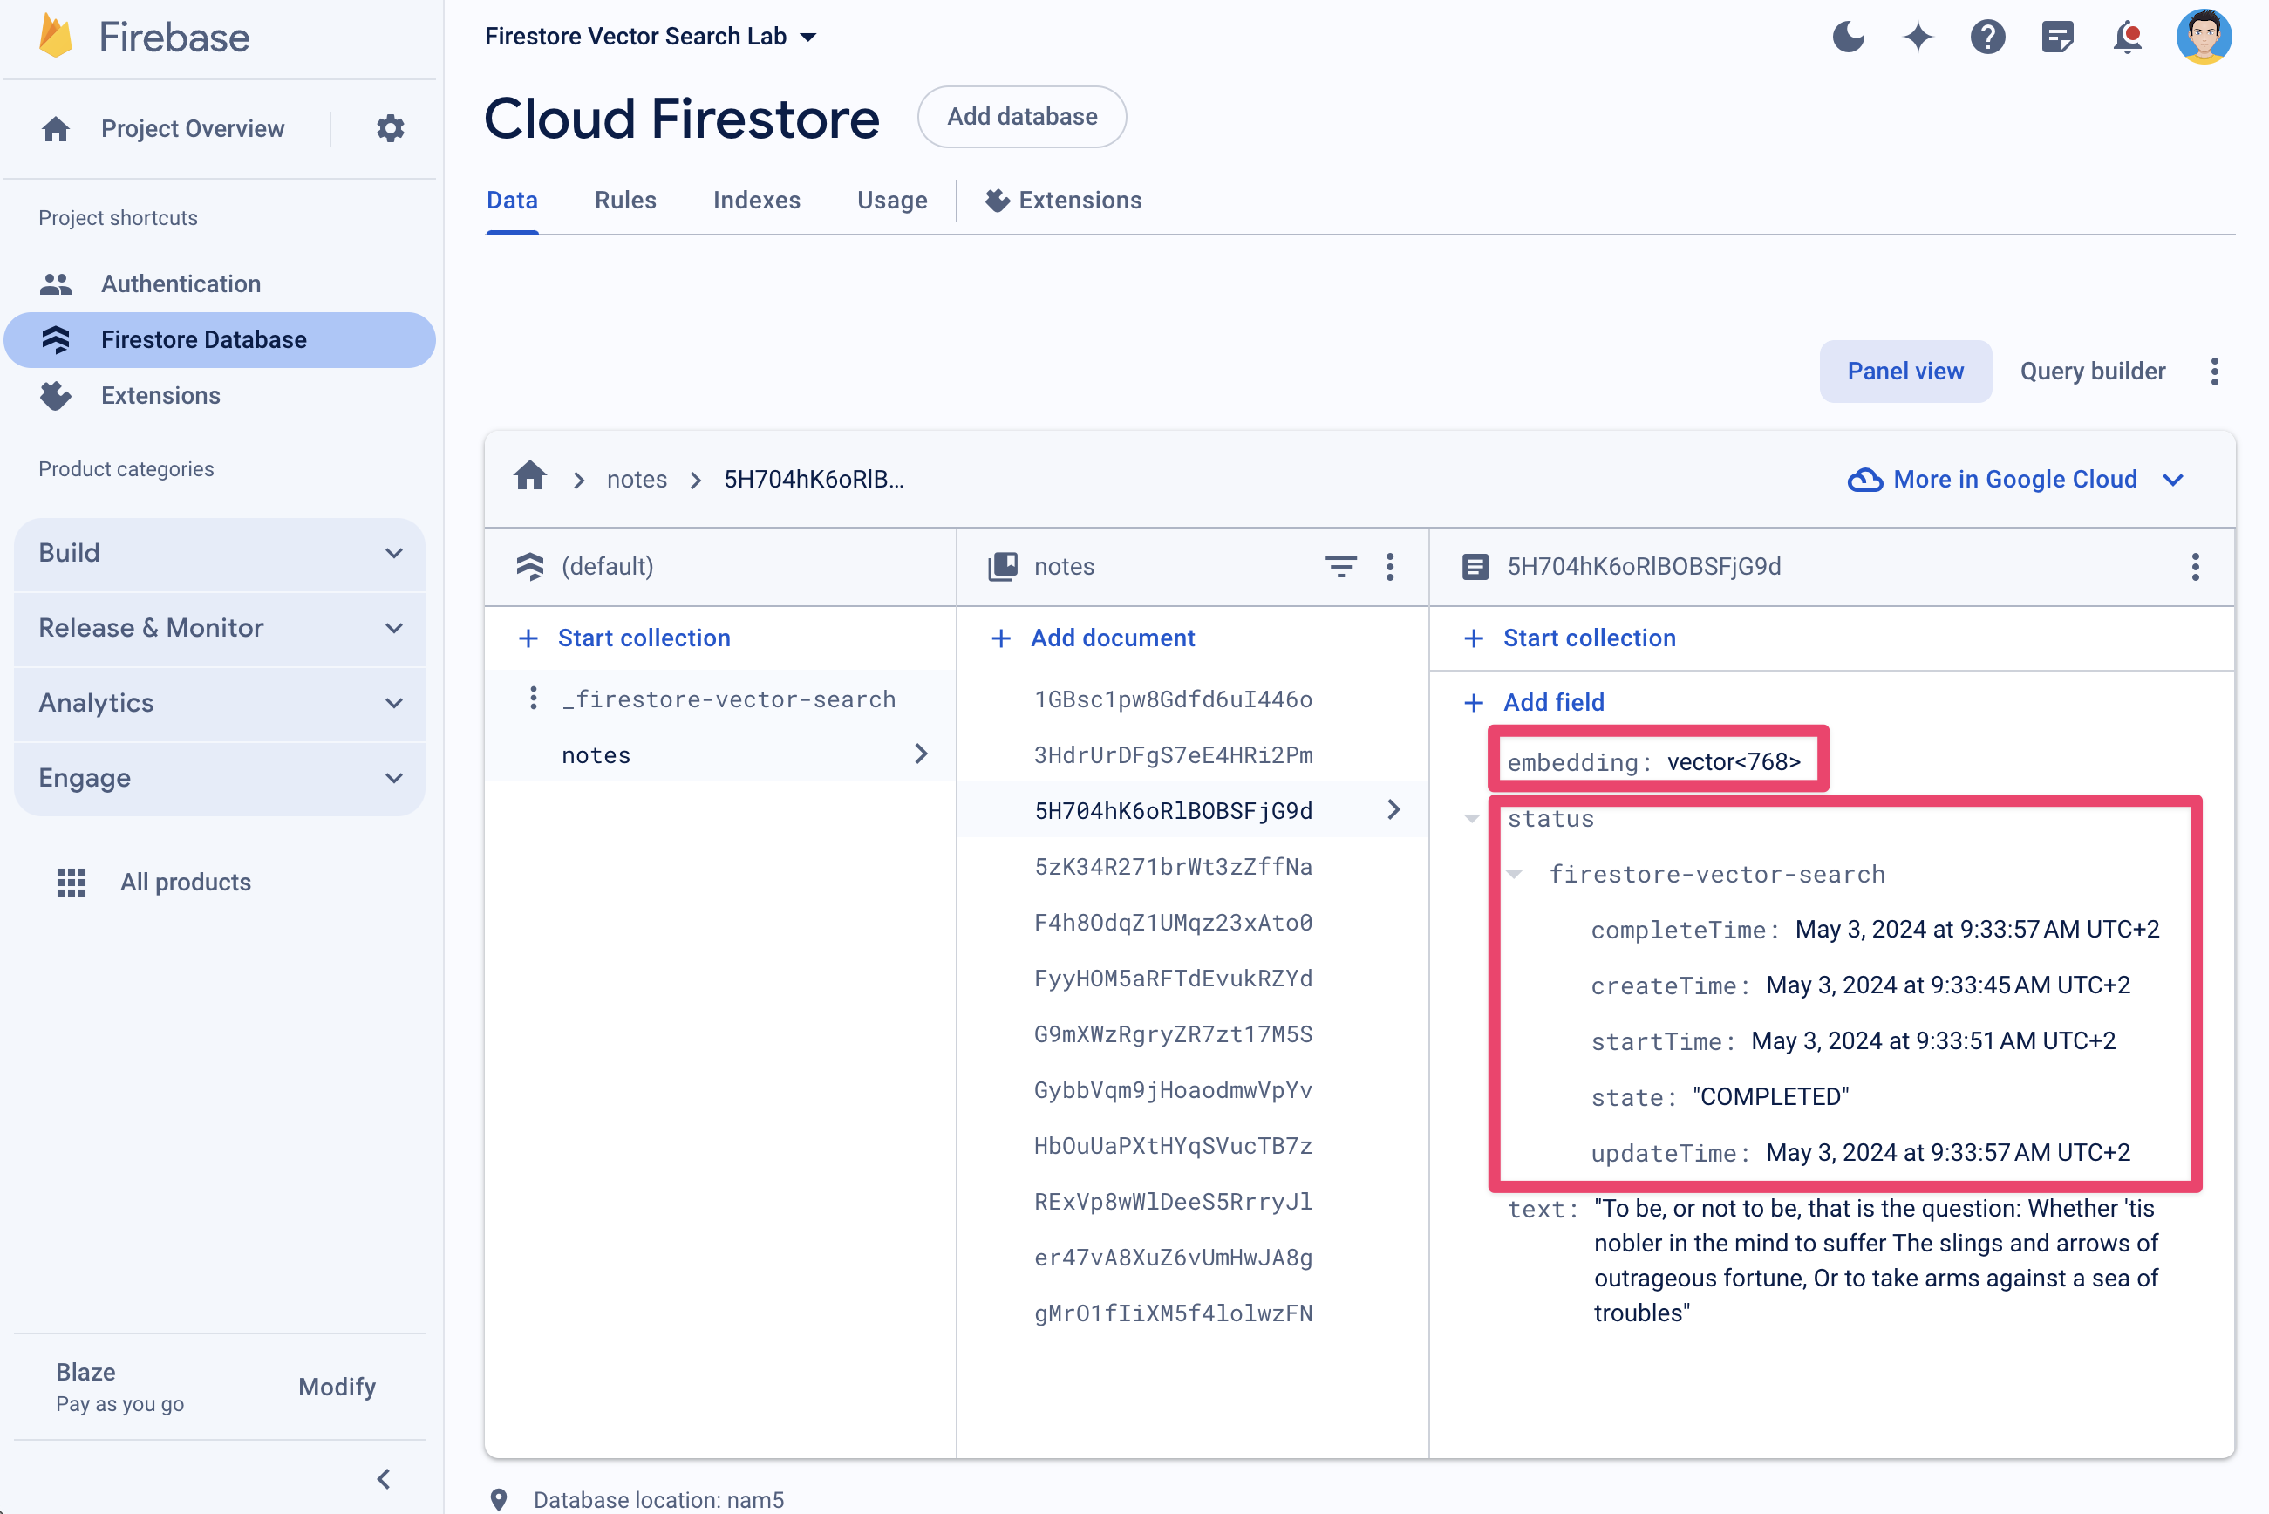Viewport: 2269px width, 1514px height.
Task: Select the Query builder view
Action: (x=2094, y=370)
